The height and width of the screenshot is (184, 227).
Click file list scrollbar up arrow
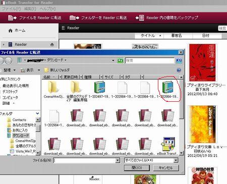point(181,77)
